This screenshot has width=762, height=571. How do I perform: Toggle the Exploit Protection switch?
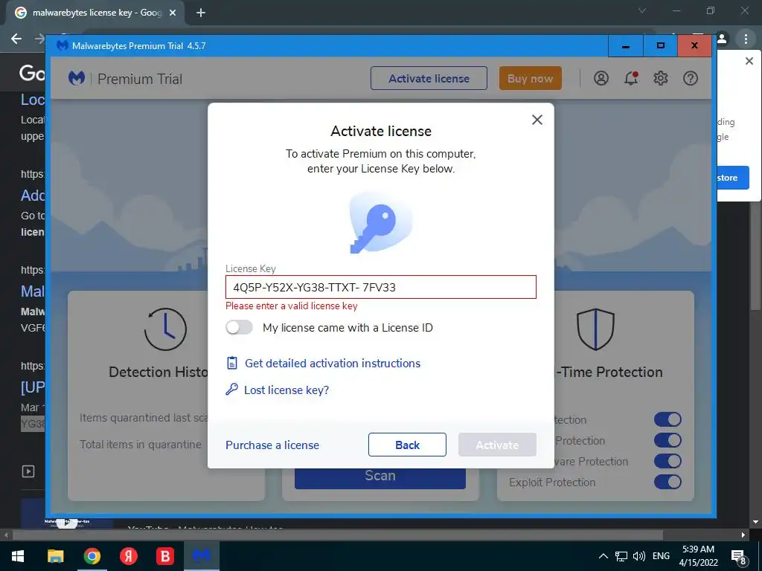(x=667, y=482)
